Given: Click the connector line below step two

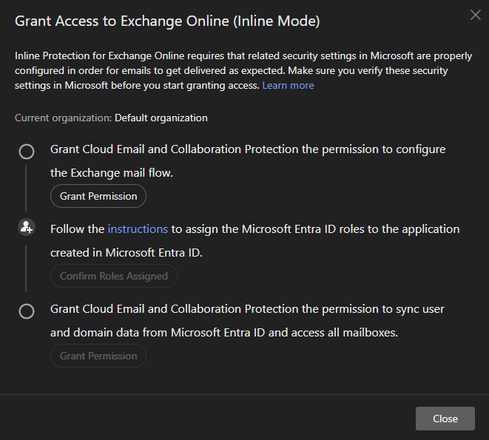Looking at the screenshot, I should [x=27, y=266].
